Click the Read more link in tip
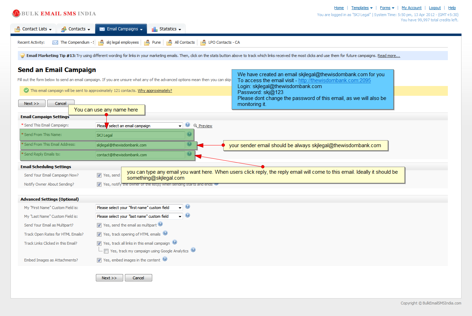Screen dimensions: 472x316 click(389, 56)
